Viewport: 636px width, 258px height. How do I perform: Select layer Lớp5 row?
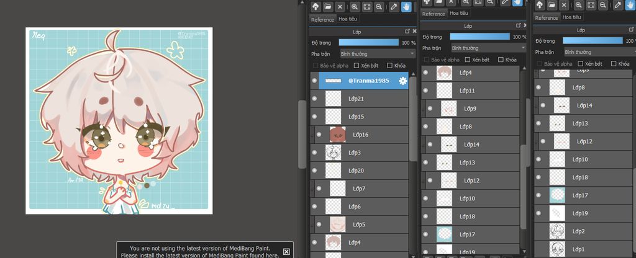pyautogui.click(x=360, y=225)
